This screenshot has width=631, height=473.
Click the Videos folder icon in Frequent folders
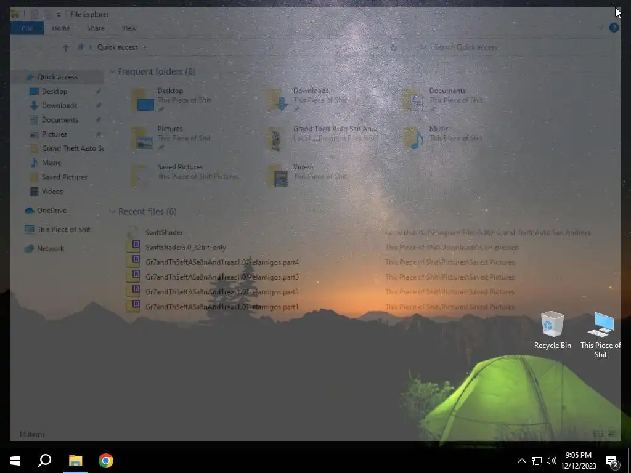coord(279,176)
